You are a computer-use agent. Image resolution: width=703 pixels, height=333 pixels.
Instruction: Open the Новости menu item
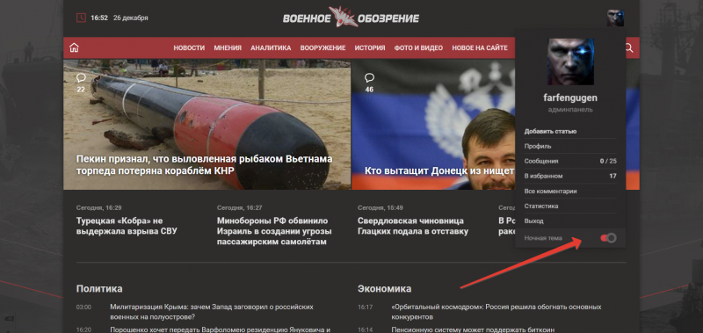coord(189,48)
